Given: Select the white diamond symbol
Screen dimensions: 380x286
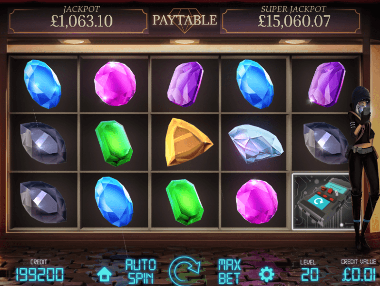Looking at the screenshot, I should tap(256, 143).
